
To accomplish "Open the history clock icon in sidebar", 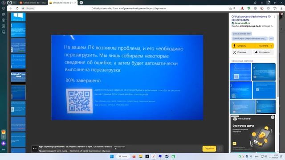I will pyautogui.click(x=4, y=8).
